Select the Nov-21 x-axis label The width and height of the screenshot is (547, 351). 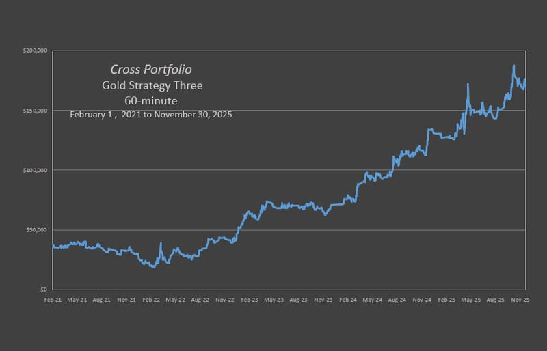click(x=126, y=300)
